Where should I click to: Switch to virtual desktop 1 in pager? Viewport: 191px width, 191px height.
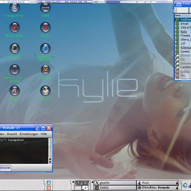78,183
